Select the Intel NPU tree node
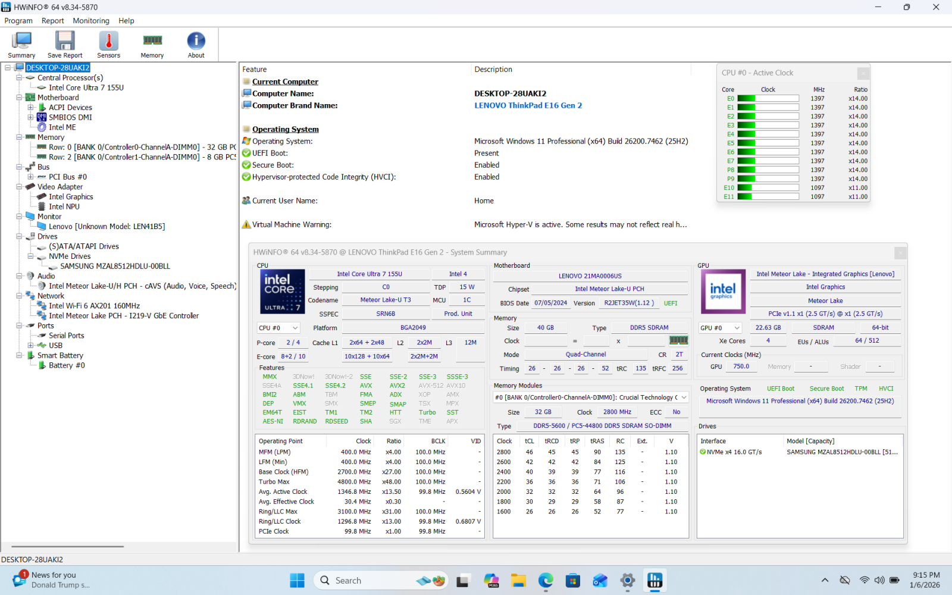The height and width of the screenshot is (595, 952). [64, 206]
